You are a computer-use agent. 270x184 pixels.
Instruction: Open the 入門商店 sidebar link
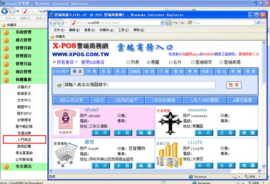point(24,140)
